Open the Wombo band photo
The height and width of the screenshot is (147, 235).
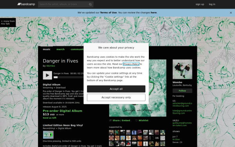click(183, 69)
